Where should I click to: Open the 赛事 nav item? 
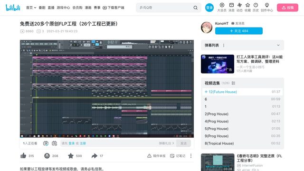[97, 8]
